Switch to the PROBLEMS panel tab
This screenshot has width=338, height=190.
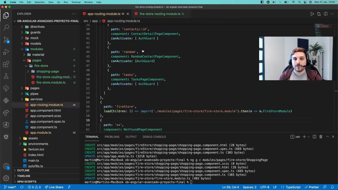112,137
